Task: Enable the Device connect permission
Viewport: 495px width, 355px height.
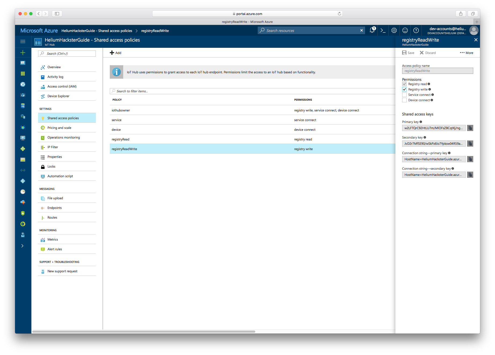Action: pos(405,100)
